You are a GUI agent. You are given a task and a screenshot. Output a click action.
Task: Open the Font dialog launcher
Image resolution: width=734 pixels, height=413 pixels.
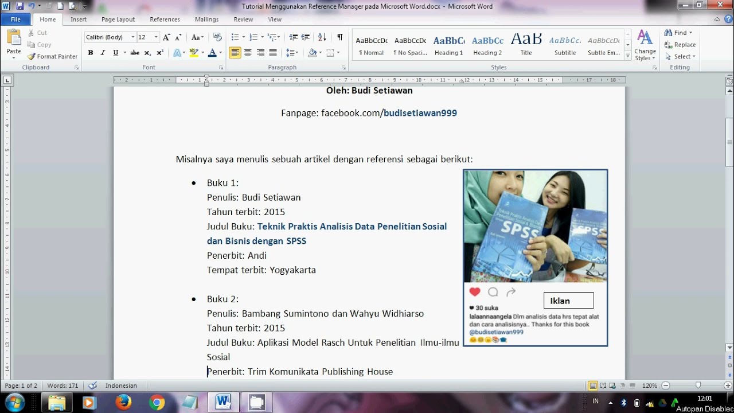tap(221, 68)
